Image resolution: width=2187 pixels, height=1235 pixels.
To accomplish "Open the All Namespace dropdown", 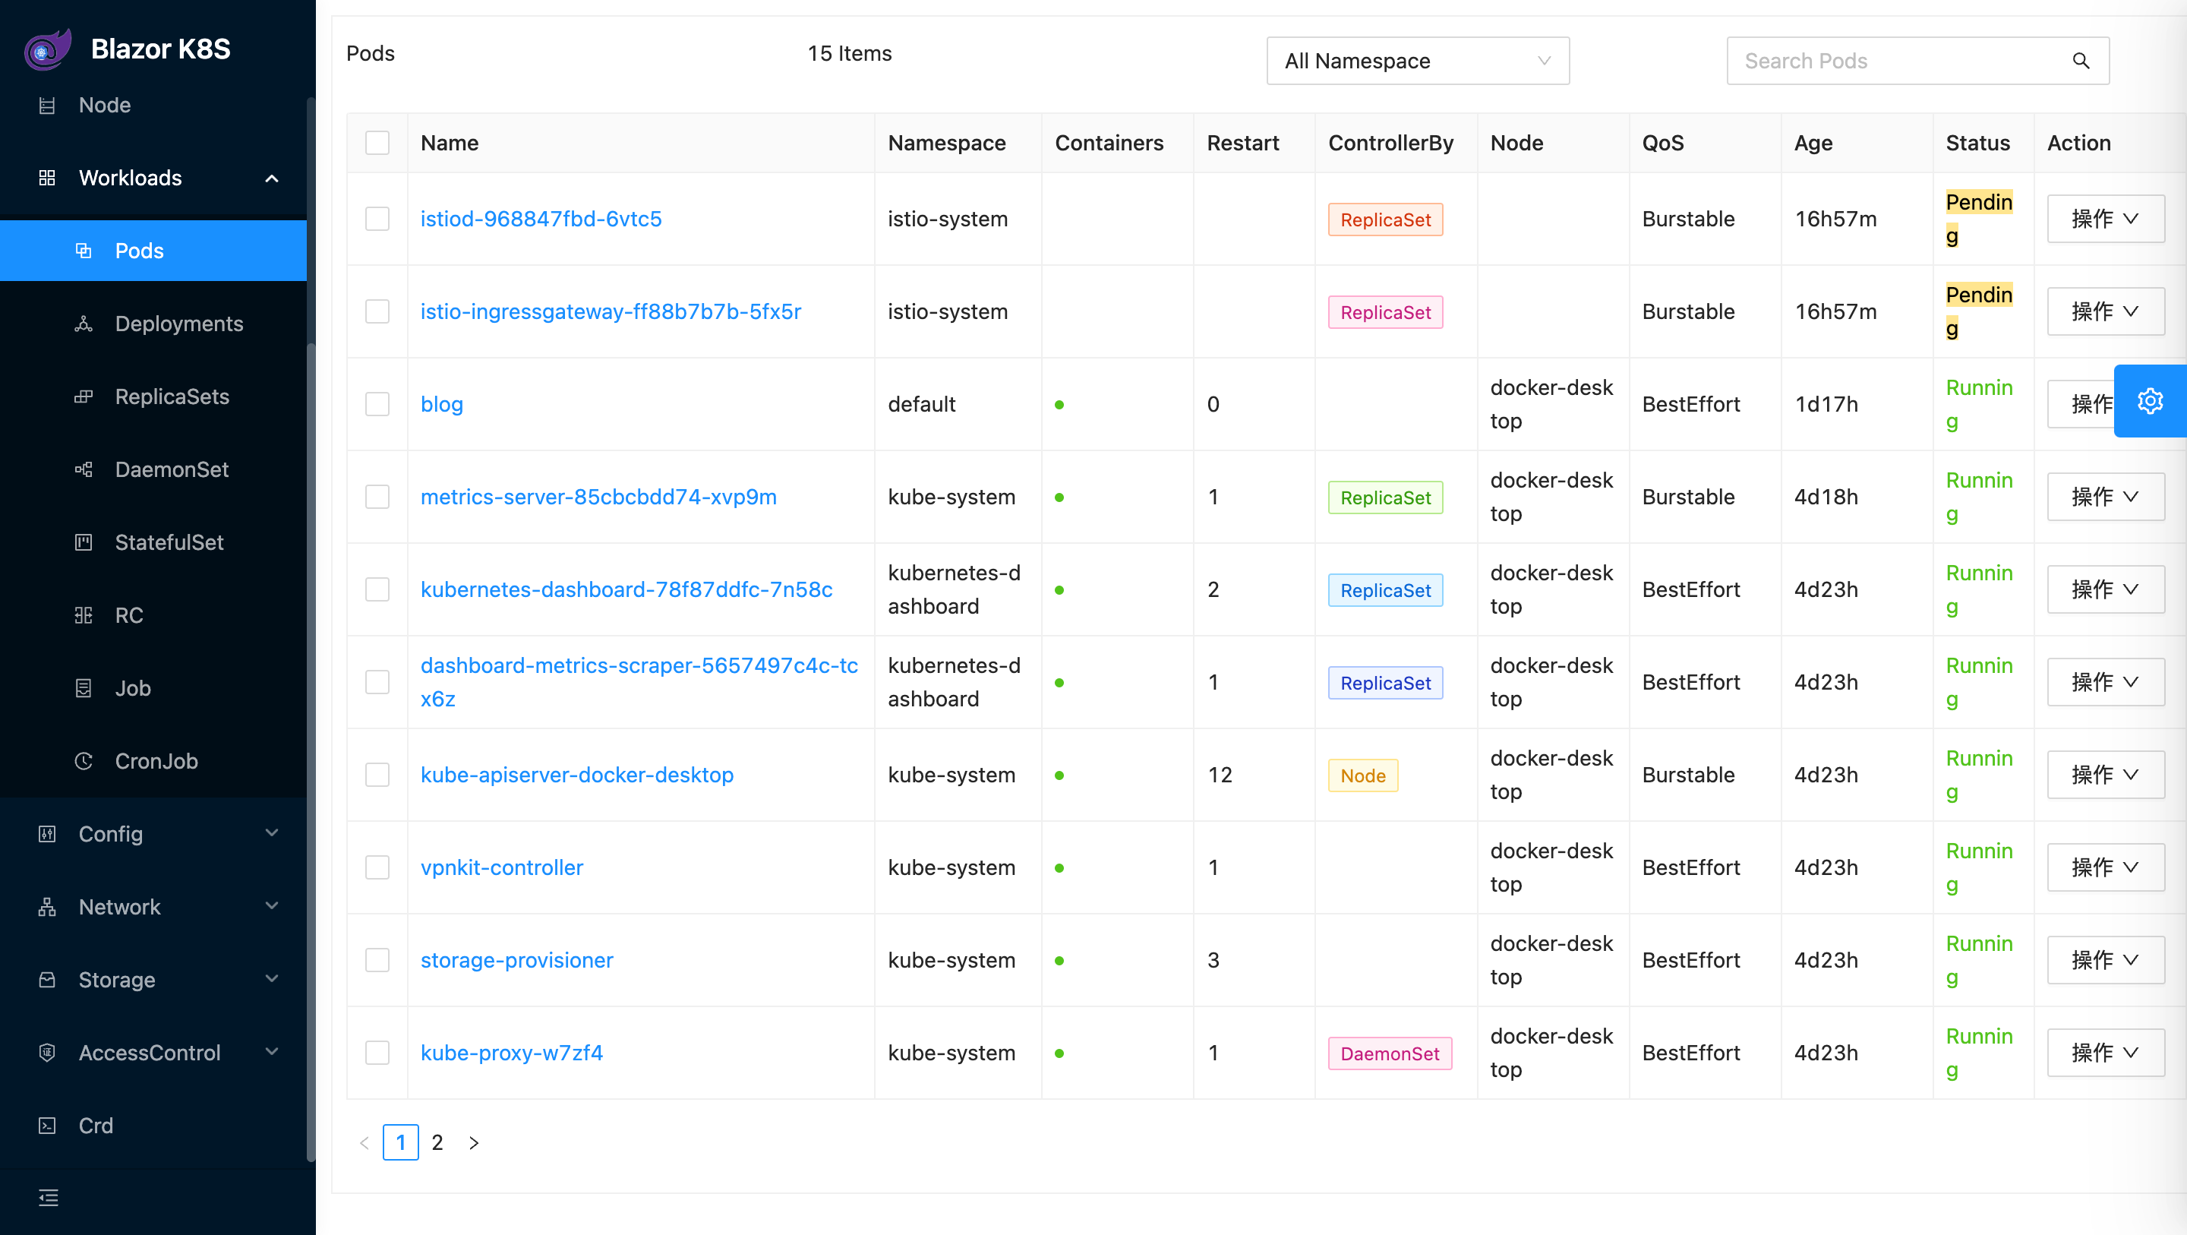I will pyautogui.click(x=1417, y=62).
